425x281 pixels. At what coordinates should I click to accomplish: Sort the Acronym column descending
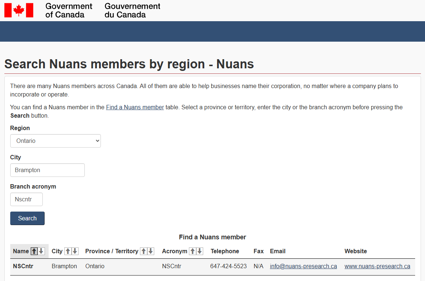point(200,251)
